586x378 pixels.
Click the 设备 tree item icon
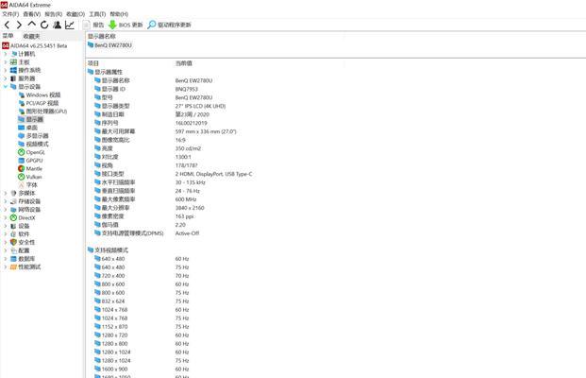(x=13, y=226)
